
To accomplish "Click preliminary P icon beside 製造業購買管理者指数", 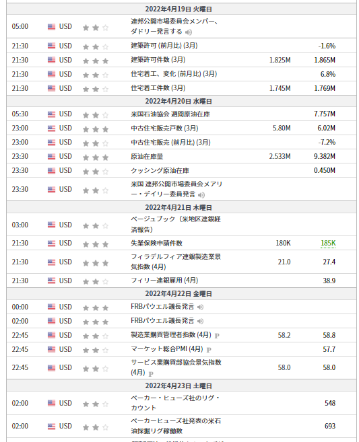I will point(217,336).
